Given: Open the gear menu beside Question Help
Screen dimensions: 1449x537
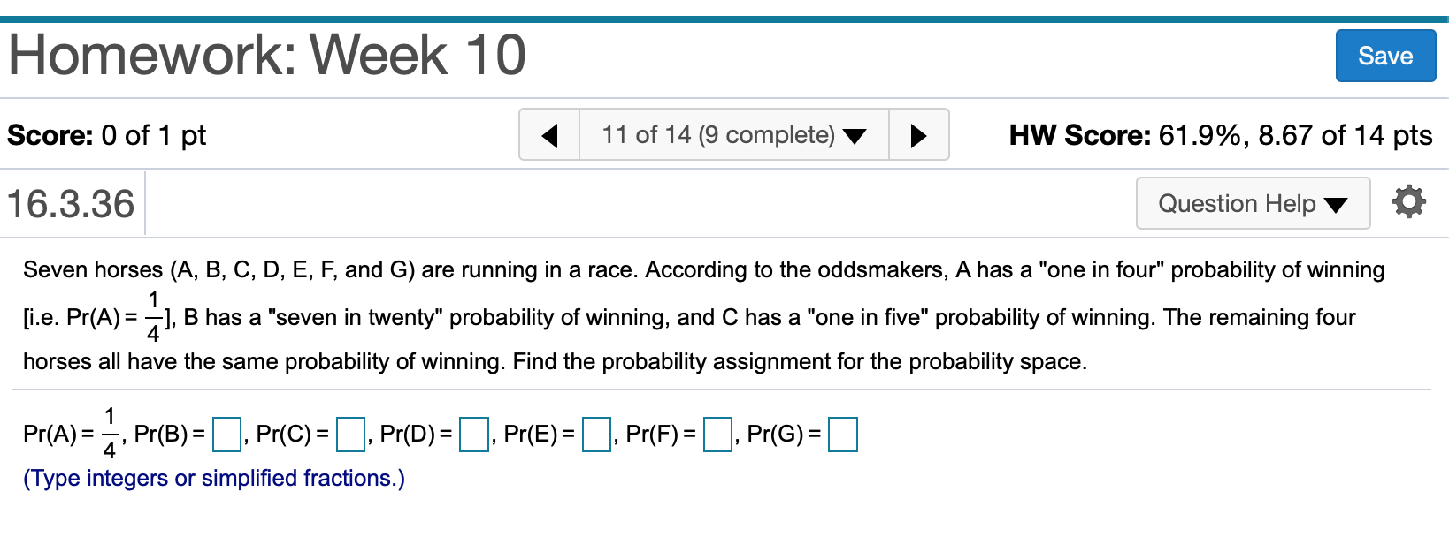Looking at the screenshot, I should 1409,202.
